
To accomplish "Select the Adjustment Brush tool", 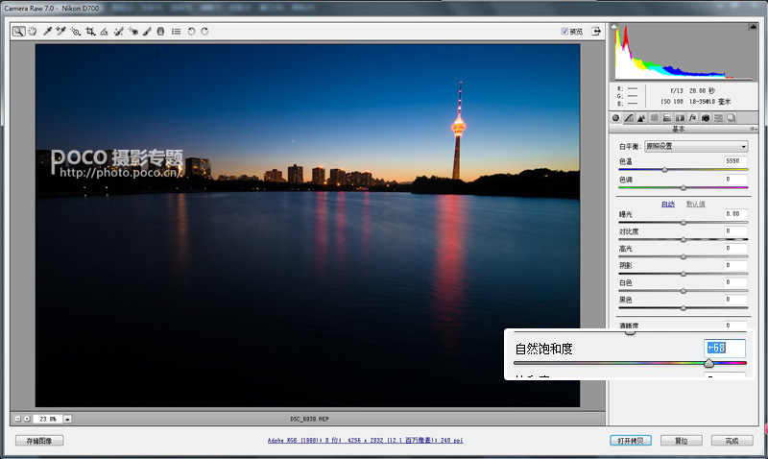I will pyautogui.click(x=147, y=32).
